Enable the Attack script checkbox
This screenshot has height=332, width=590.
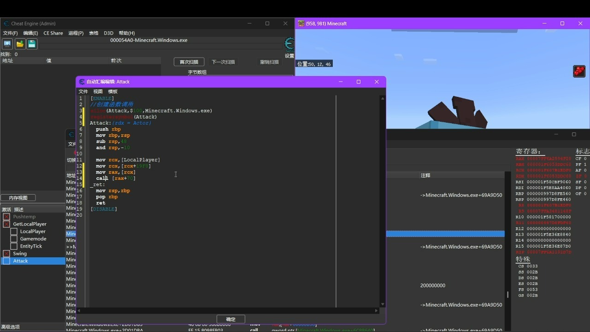click(x=6, y=261)
